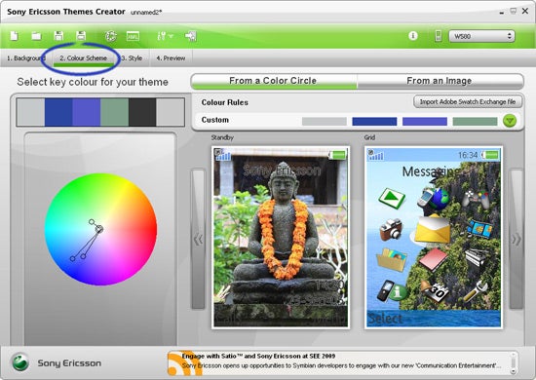Open the tools dropdown with wrench icon
Viewport: 536px width, 380px height.
(x=165, y=36)
